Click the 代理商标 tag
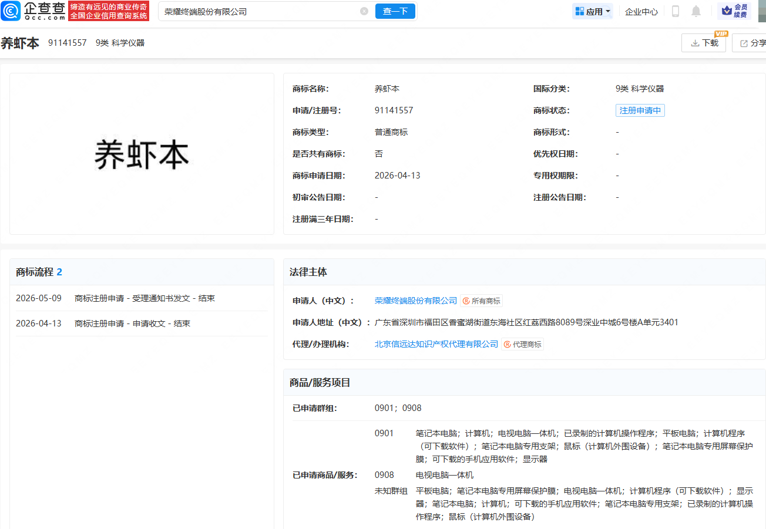Image resolution: width=766 pixels, height=529 pixels. [x=522, y=344]
